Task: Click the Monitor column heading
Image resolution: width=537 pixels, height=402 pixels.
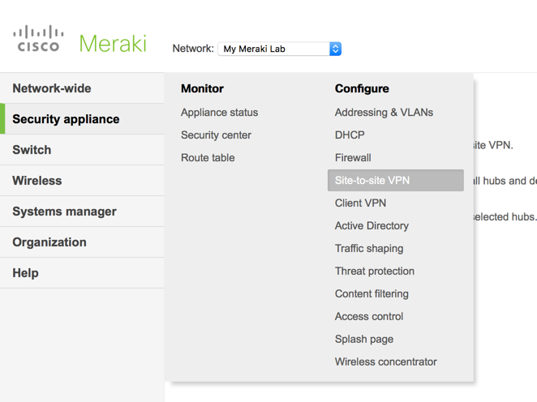Action: (202, 88)
